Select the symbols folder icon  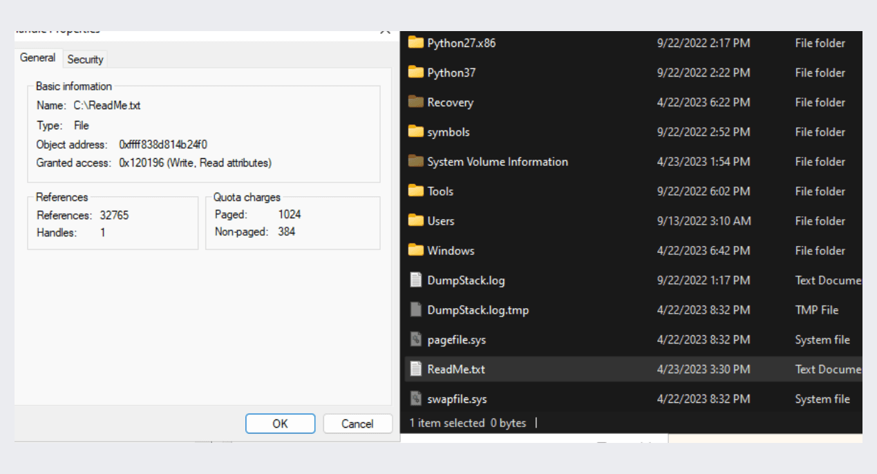[x=415, y=132]
